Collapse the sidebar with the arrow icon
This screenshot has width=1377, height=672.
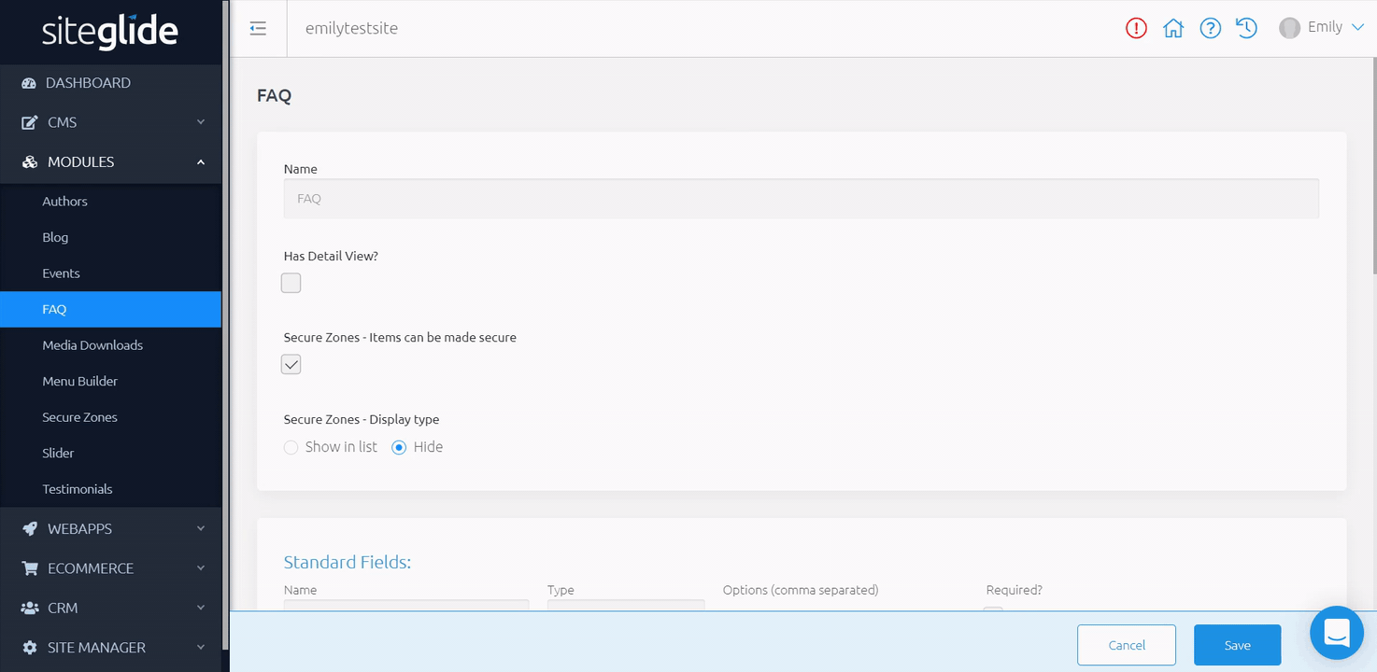tap(258, 28)
